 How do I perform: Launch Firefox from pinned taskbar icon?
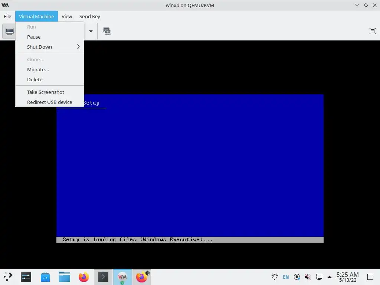[83, 277]
